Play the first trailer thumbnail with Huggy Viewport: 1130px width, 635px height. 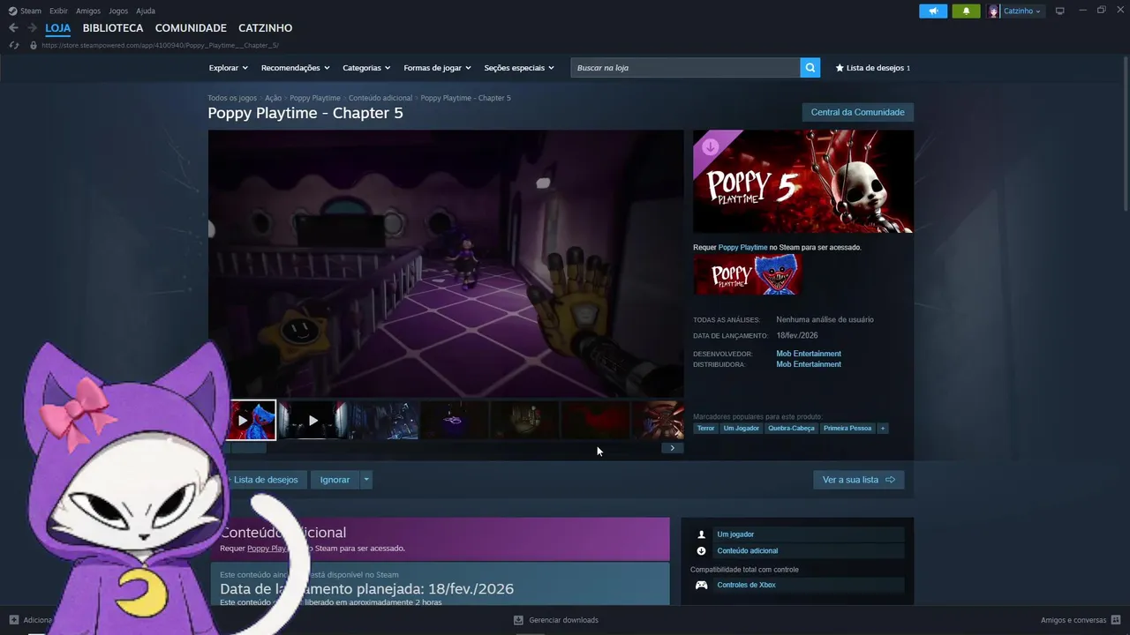tap(252, 421)
